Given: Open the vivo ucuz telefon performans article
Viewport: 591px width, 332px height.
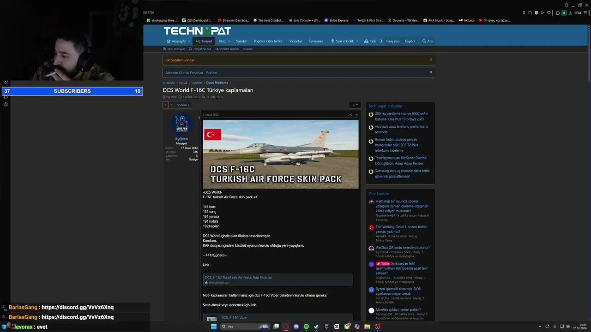Looking at the screenshot, I should tap(401, 129).
